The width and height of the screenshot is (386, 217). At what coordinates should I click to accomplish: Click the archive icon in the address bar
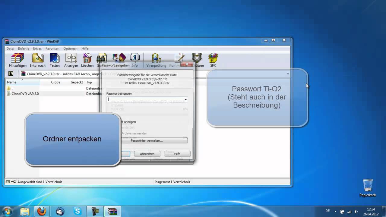click(x=23, y=74)
